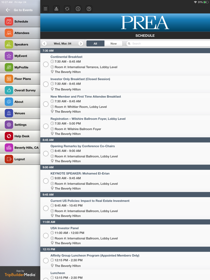Open the question mark help icon
The width and height of the screenshot is (210, 280).
coord(89,9)
